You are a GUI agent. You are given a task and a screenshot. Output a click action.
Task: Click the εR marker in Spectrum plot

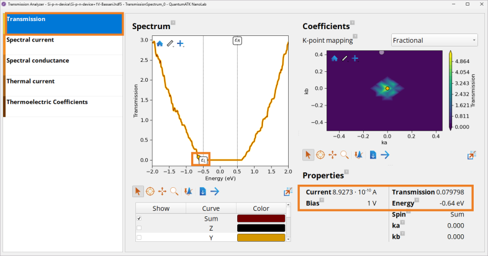pos(237,40)
